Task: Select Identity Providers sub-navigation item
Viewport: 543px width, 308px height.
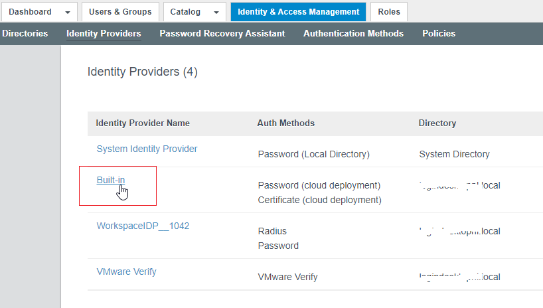Action: [x=104, y=33]
